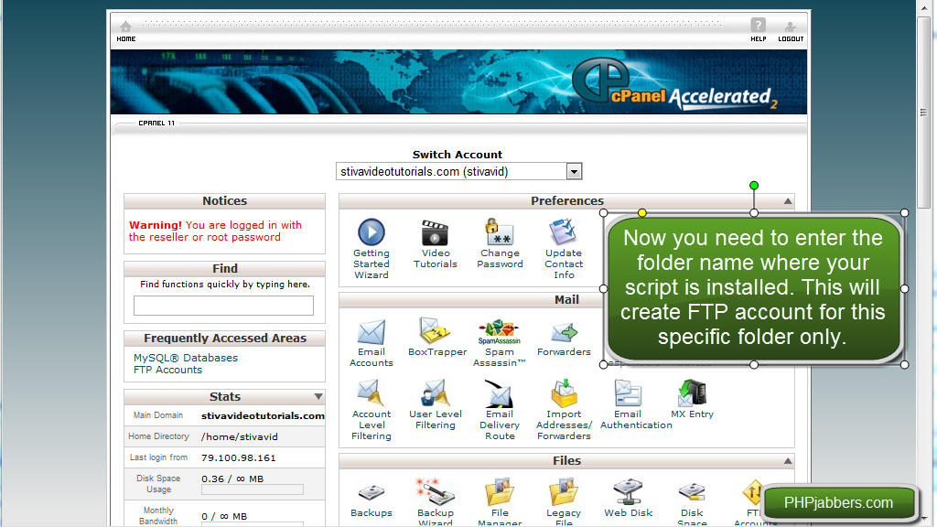This screenshot has width=937, height=527.
Task: Open Backups
Action: [372, 500]
